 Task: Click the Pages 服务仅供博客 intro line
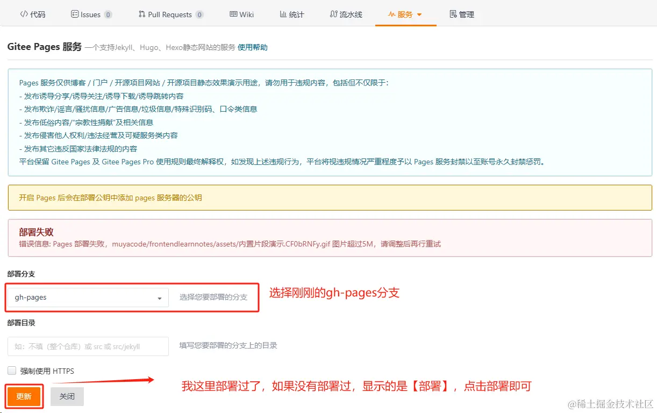(204, 83)
